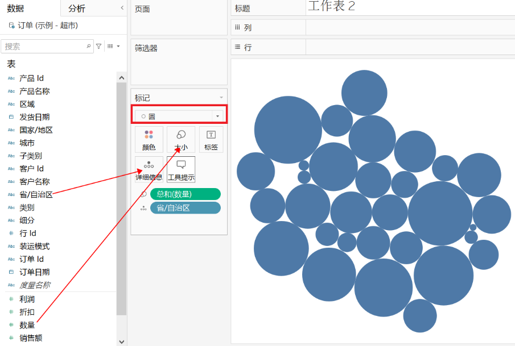Open the 颜色 marks card
Screen dimensions: 515x346
(149, 139)
